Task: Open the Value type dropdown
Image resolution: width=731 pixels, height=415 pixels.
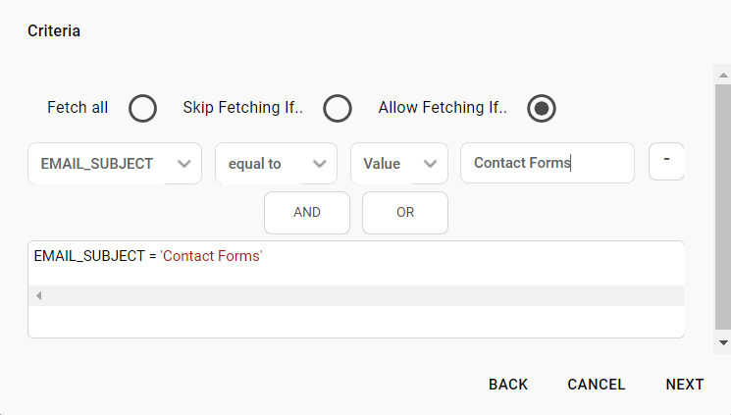Action: (399, 163)
